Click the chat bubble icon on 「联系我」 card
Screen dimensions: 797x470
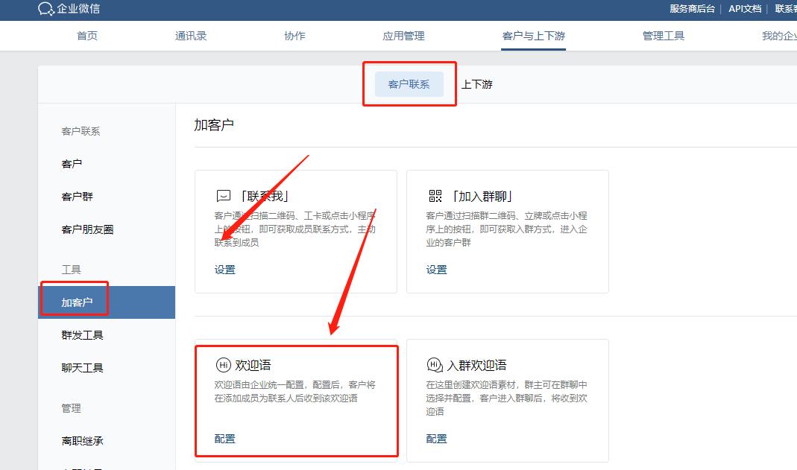[x=222, y=194]
